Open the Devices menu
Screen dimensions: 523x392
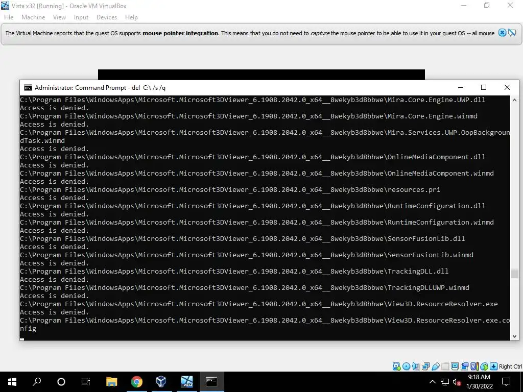(x=107, y=17)
